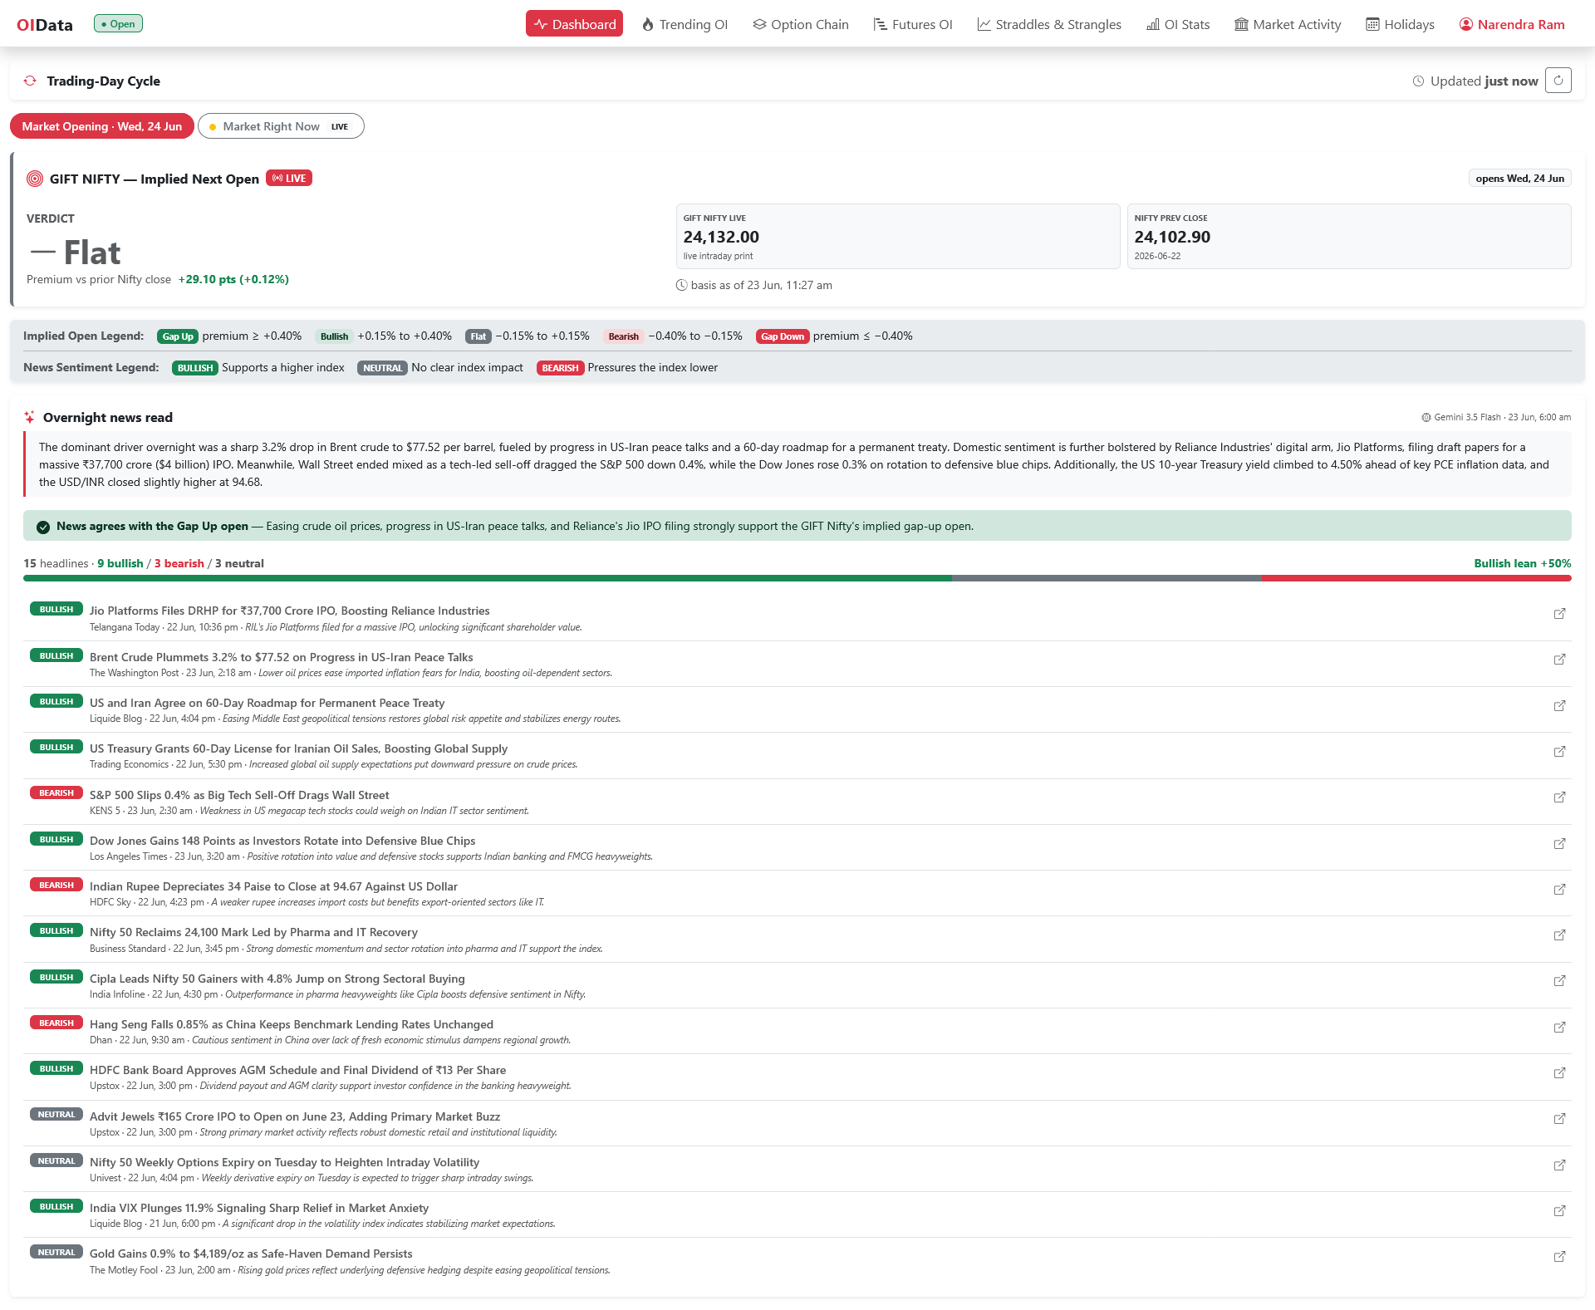Click the clock icon before Updated just now

1418,81
